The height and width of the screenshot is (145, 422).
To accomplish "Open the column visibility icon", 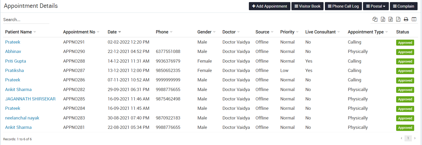I will click(414, 19).
